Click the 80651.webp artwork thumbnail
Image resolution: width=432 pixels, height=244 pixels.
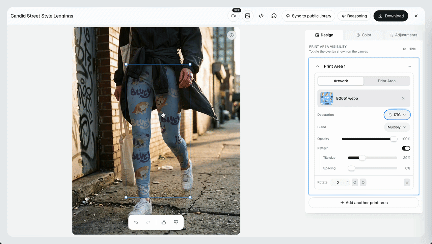(327, 98)
